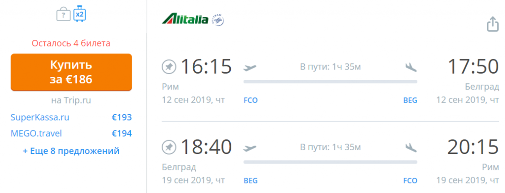
Task: Expand the 8 more offers list
Action: (71, 151)
